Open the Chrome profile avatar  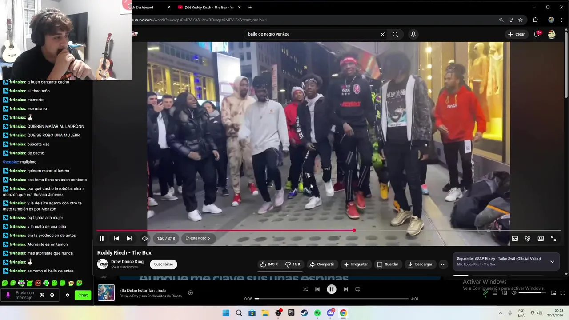pyautogui.click(x=551, y=20)
